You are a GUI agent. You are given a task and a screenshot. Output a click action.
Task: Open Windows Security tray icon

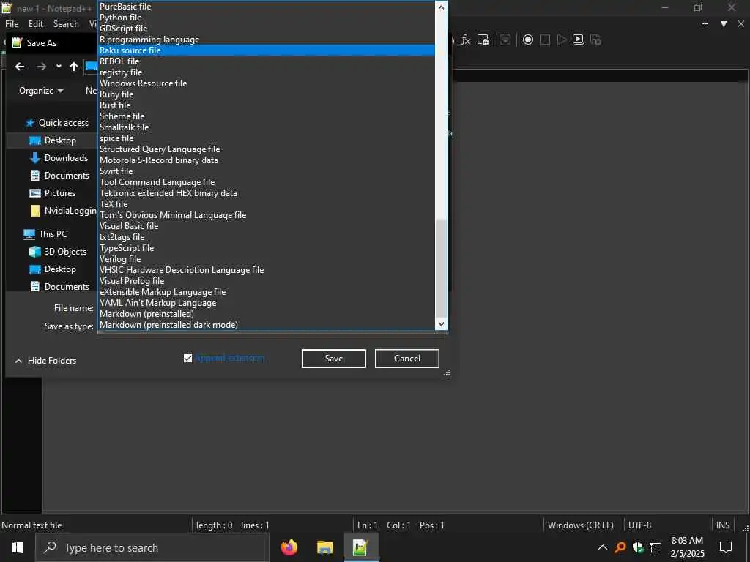pyautogui.click(x=638, y=547)
